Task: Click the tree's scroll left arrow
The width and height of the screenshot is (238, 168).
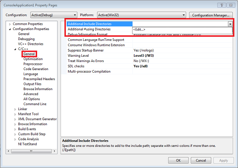Action: pos(9,151)
